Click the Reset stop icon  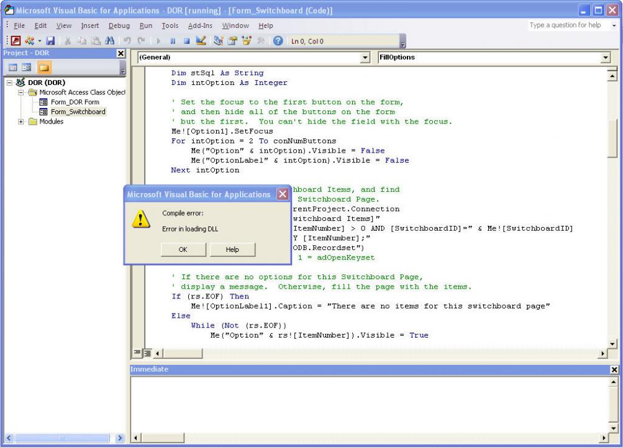coord(186,40)
